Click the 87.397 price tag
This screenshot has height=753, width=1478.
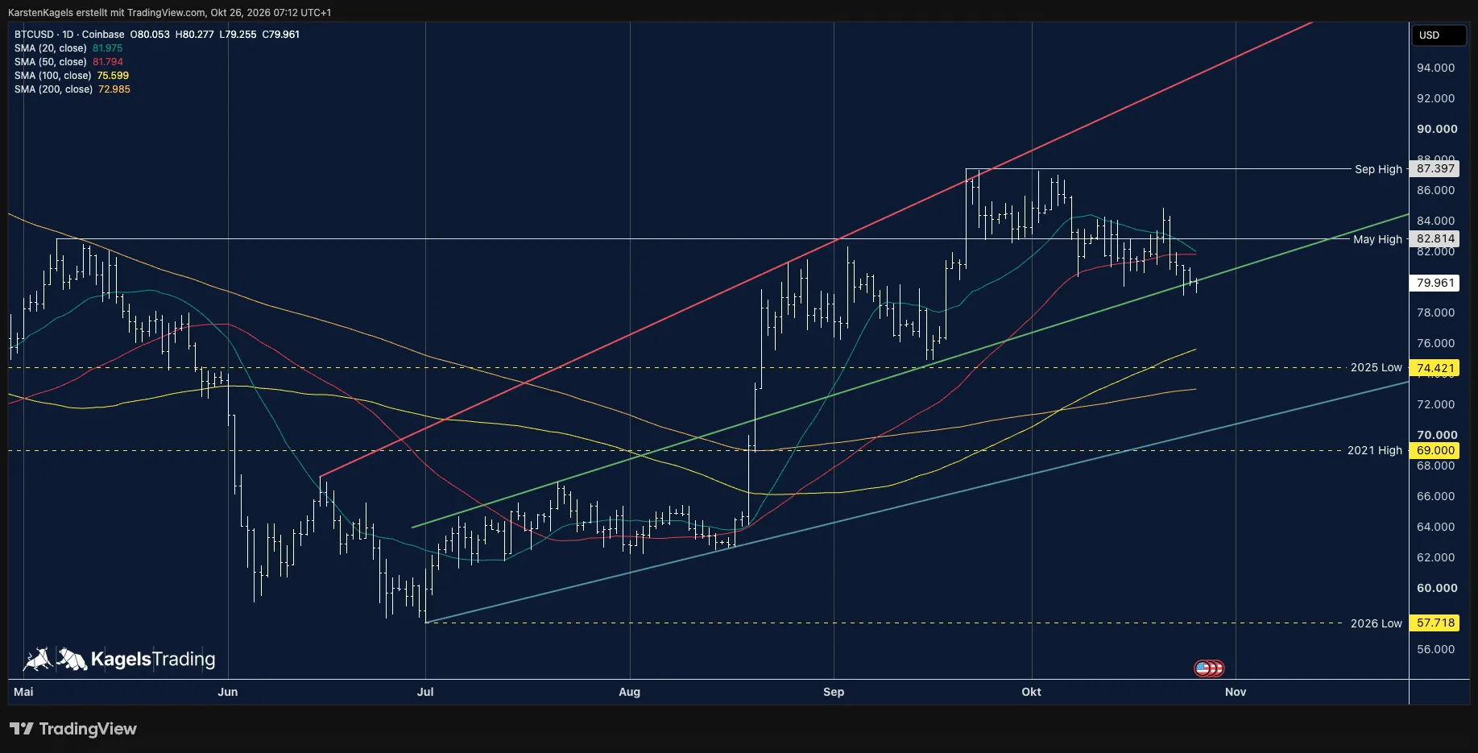point(1435,169)
